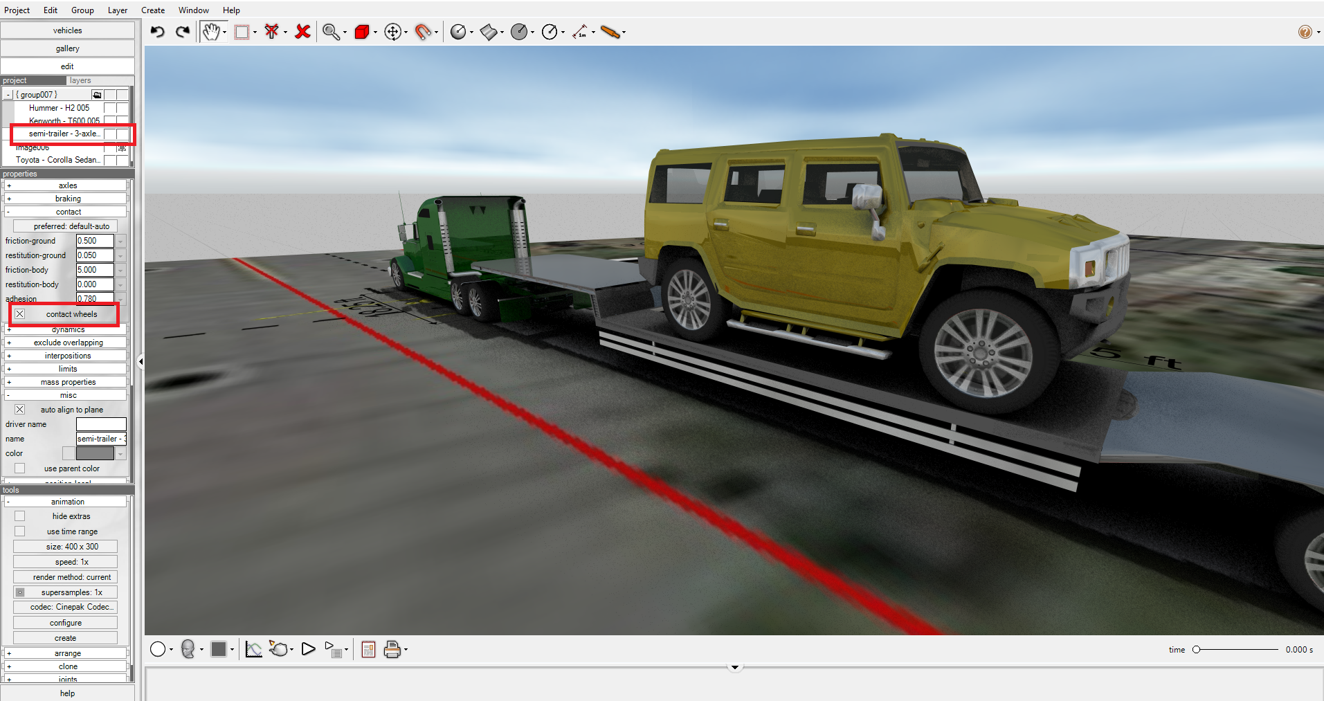
Task: Click the gray surface sheet icon
Action: [x=489, y=32]
